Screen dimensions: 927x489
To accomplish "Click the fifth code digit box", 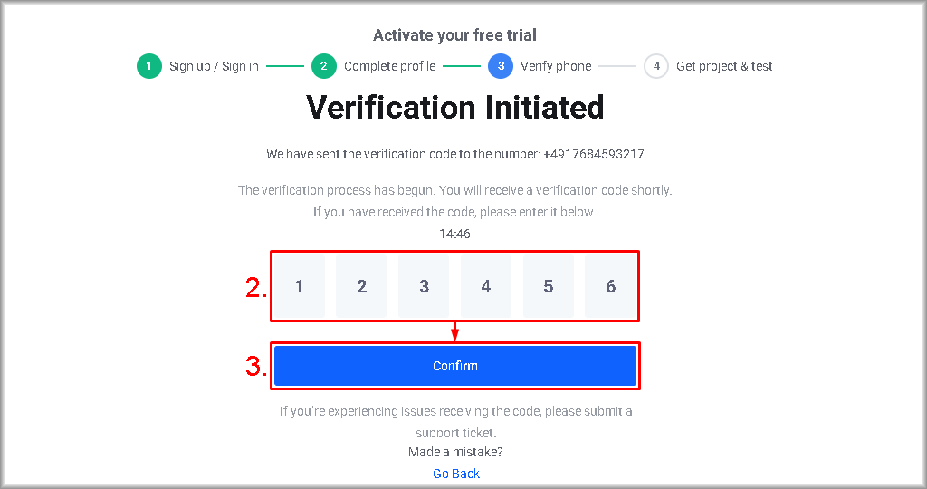I will [x=549, y=286].
